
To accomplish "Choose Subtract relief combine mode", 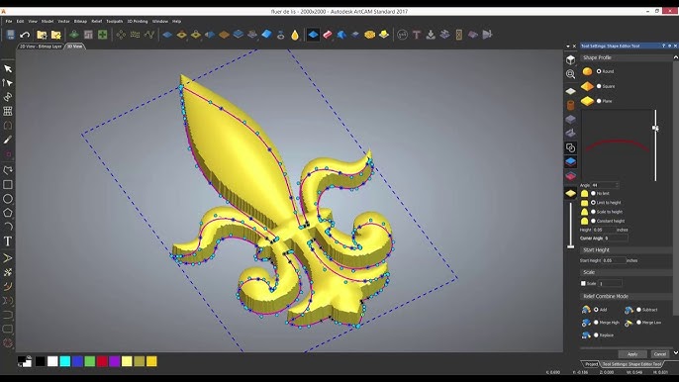I will [638, 310].
